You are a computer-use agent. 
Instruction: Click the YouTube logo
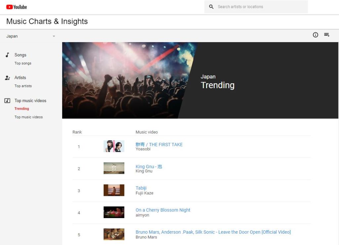pyautogui.click(x=17, y=7)
